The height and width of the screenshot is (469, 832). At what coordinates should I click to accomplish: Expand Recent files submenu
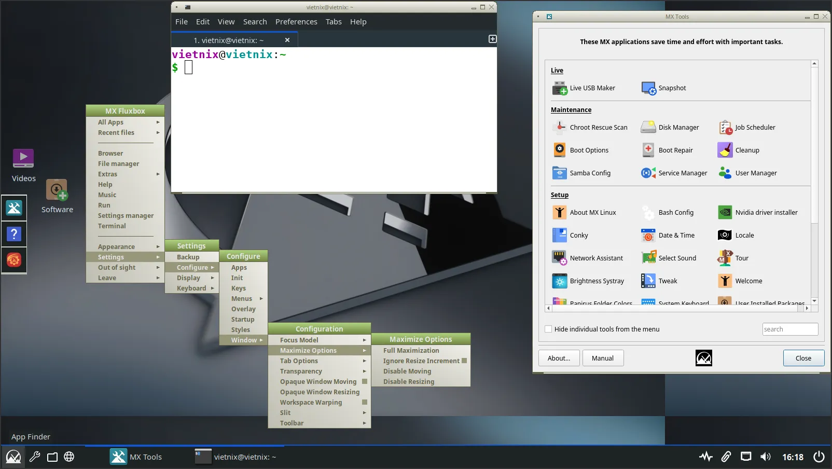(x=125, y=133)
